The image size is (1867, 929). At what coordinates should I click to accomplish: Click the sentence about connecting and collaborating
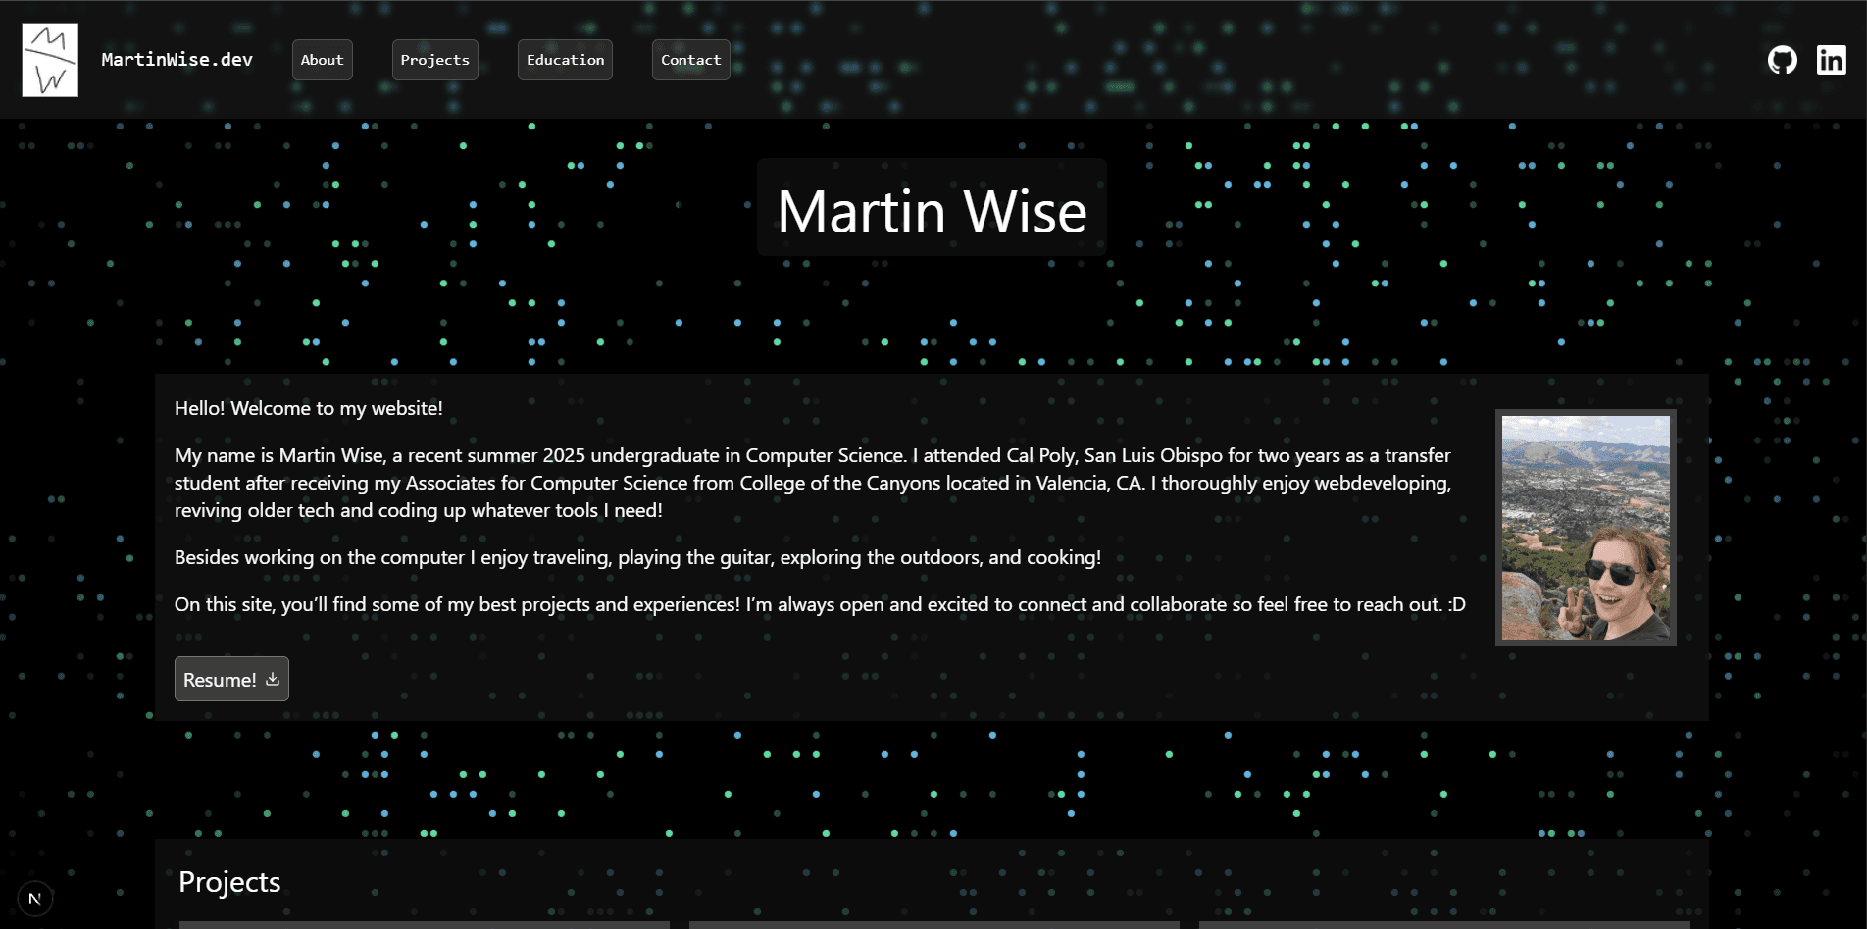(x=819, y=604)
